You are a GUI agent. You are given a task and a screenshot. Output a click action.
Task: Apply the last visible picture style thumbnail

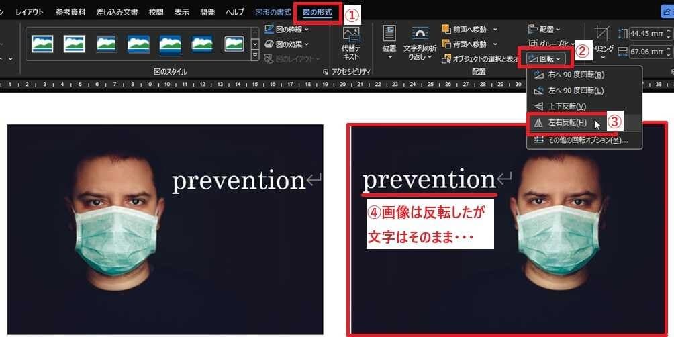click(234, 44)
